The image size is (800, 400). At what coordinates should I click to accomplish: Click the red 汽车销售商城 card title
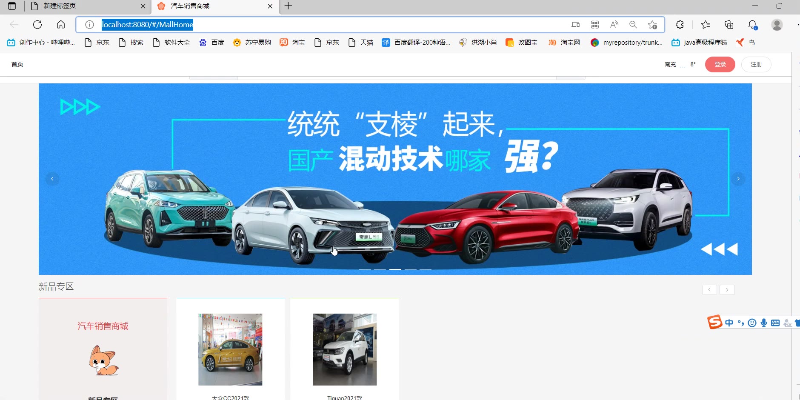coord(103,326)
